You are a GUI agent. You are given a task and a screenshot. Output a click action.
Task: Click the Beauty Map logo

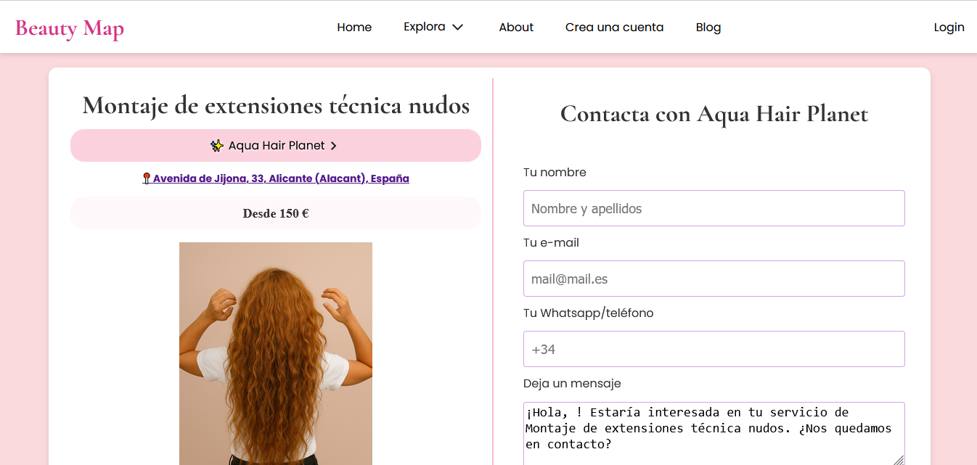[x=70, y=28]
